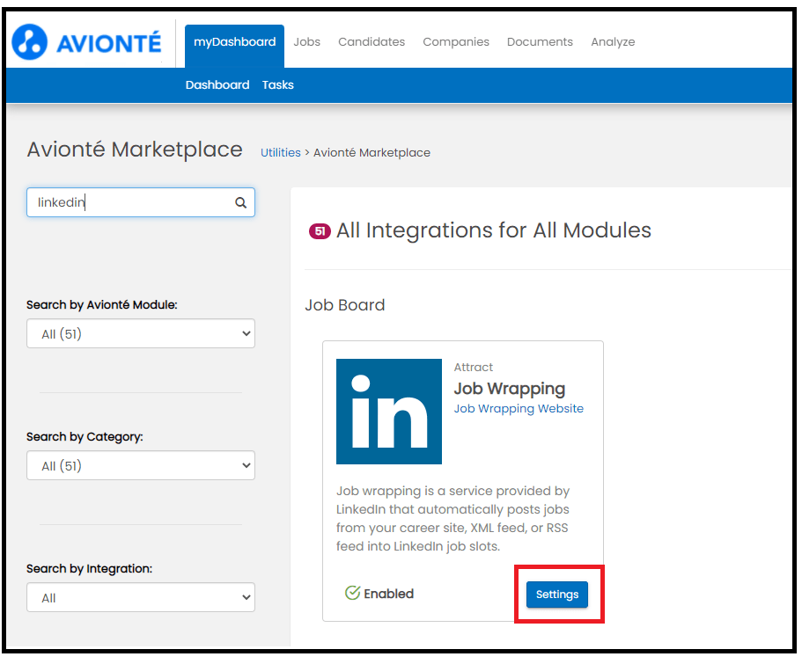This screenshot has height=664, width=802.
Task: Navigate to the Companies tab
Action: pyautogui.click(x=456, y=41)
